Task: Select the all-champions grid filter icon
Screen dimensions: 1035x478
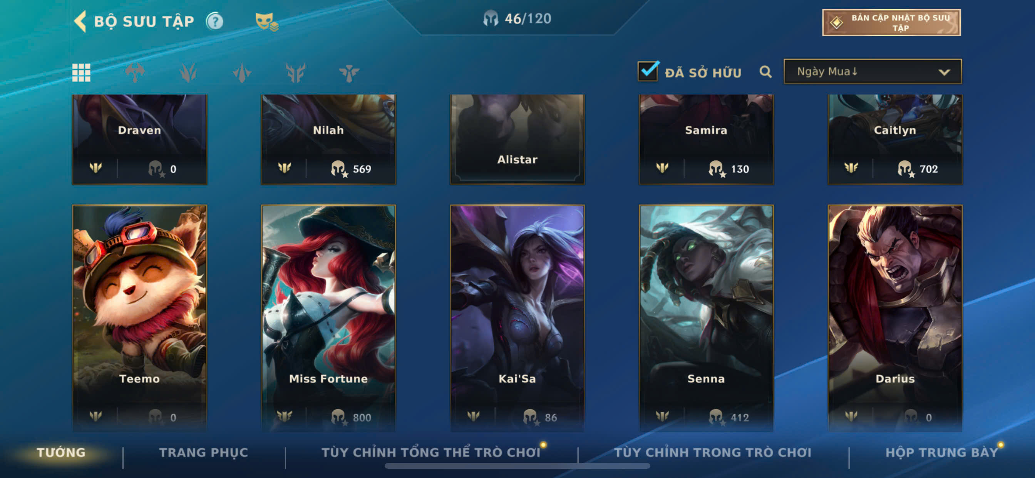Action: pyautogui.click(x=81, y=73)
